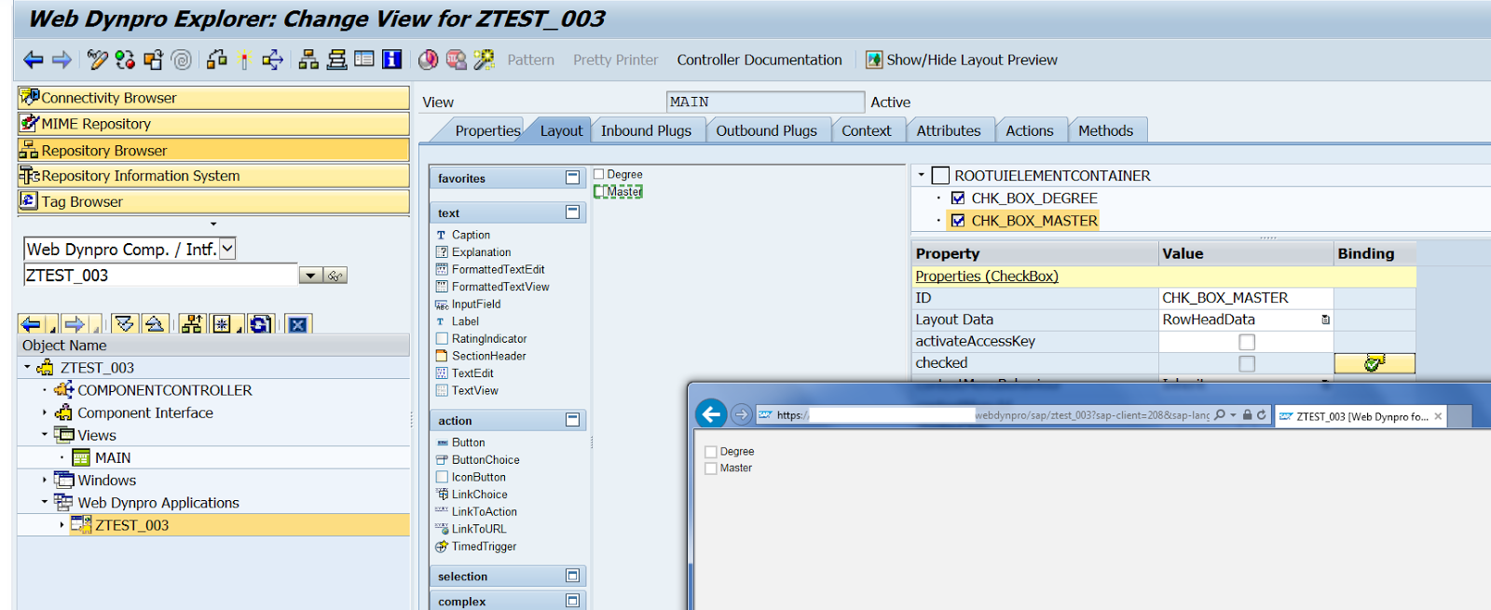Toggle the Master checkbox in layout preview
The image size is (1491, 610).
(x=601, y=192)
